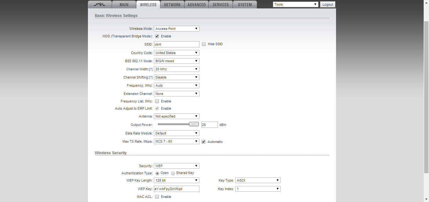Open the Channel Shifting dropdown
The height and width of the screenshot is (202, 429).
point(176,77)
